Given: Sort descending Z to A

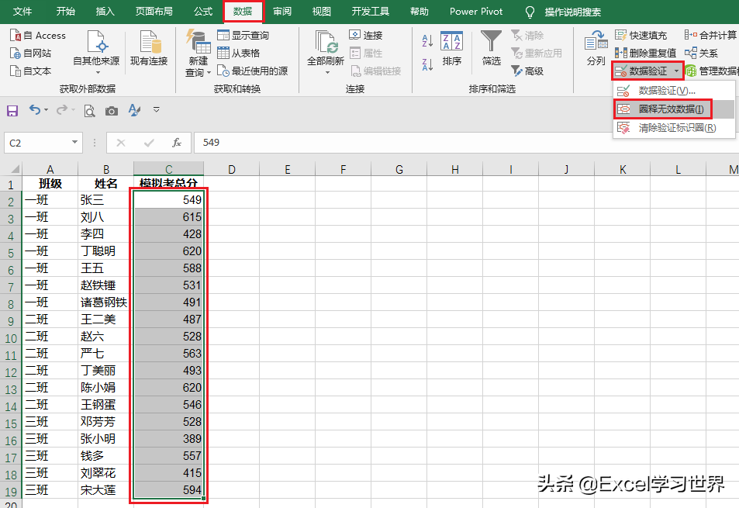Looking at the screenshot, I should pos(427,64).
